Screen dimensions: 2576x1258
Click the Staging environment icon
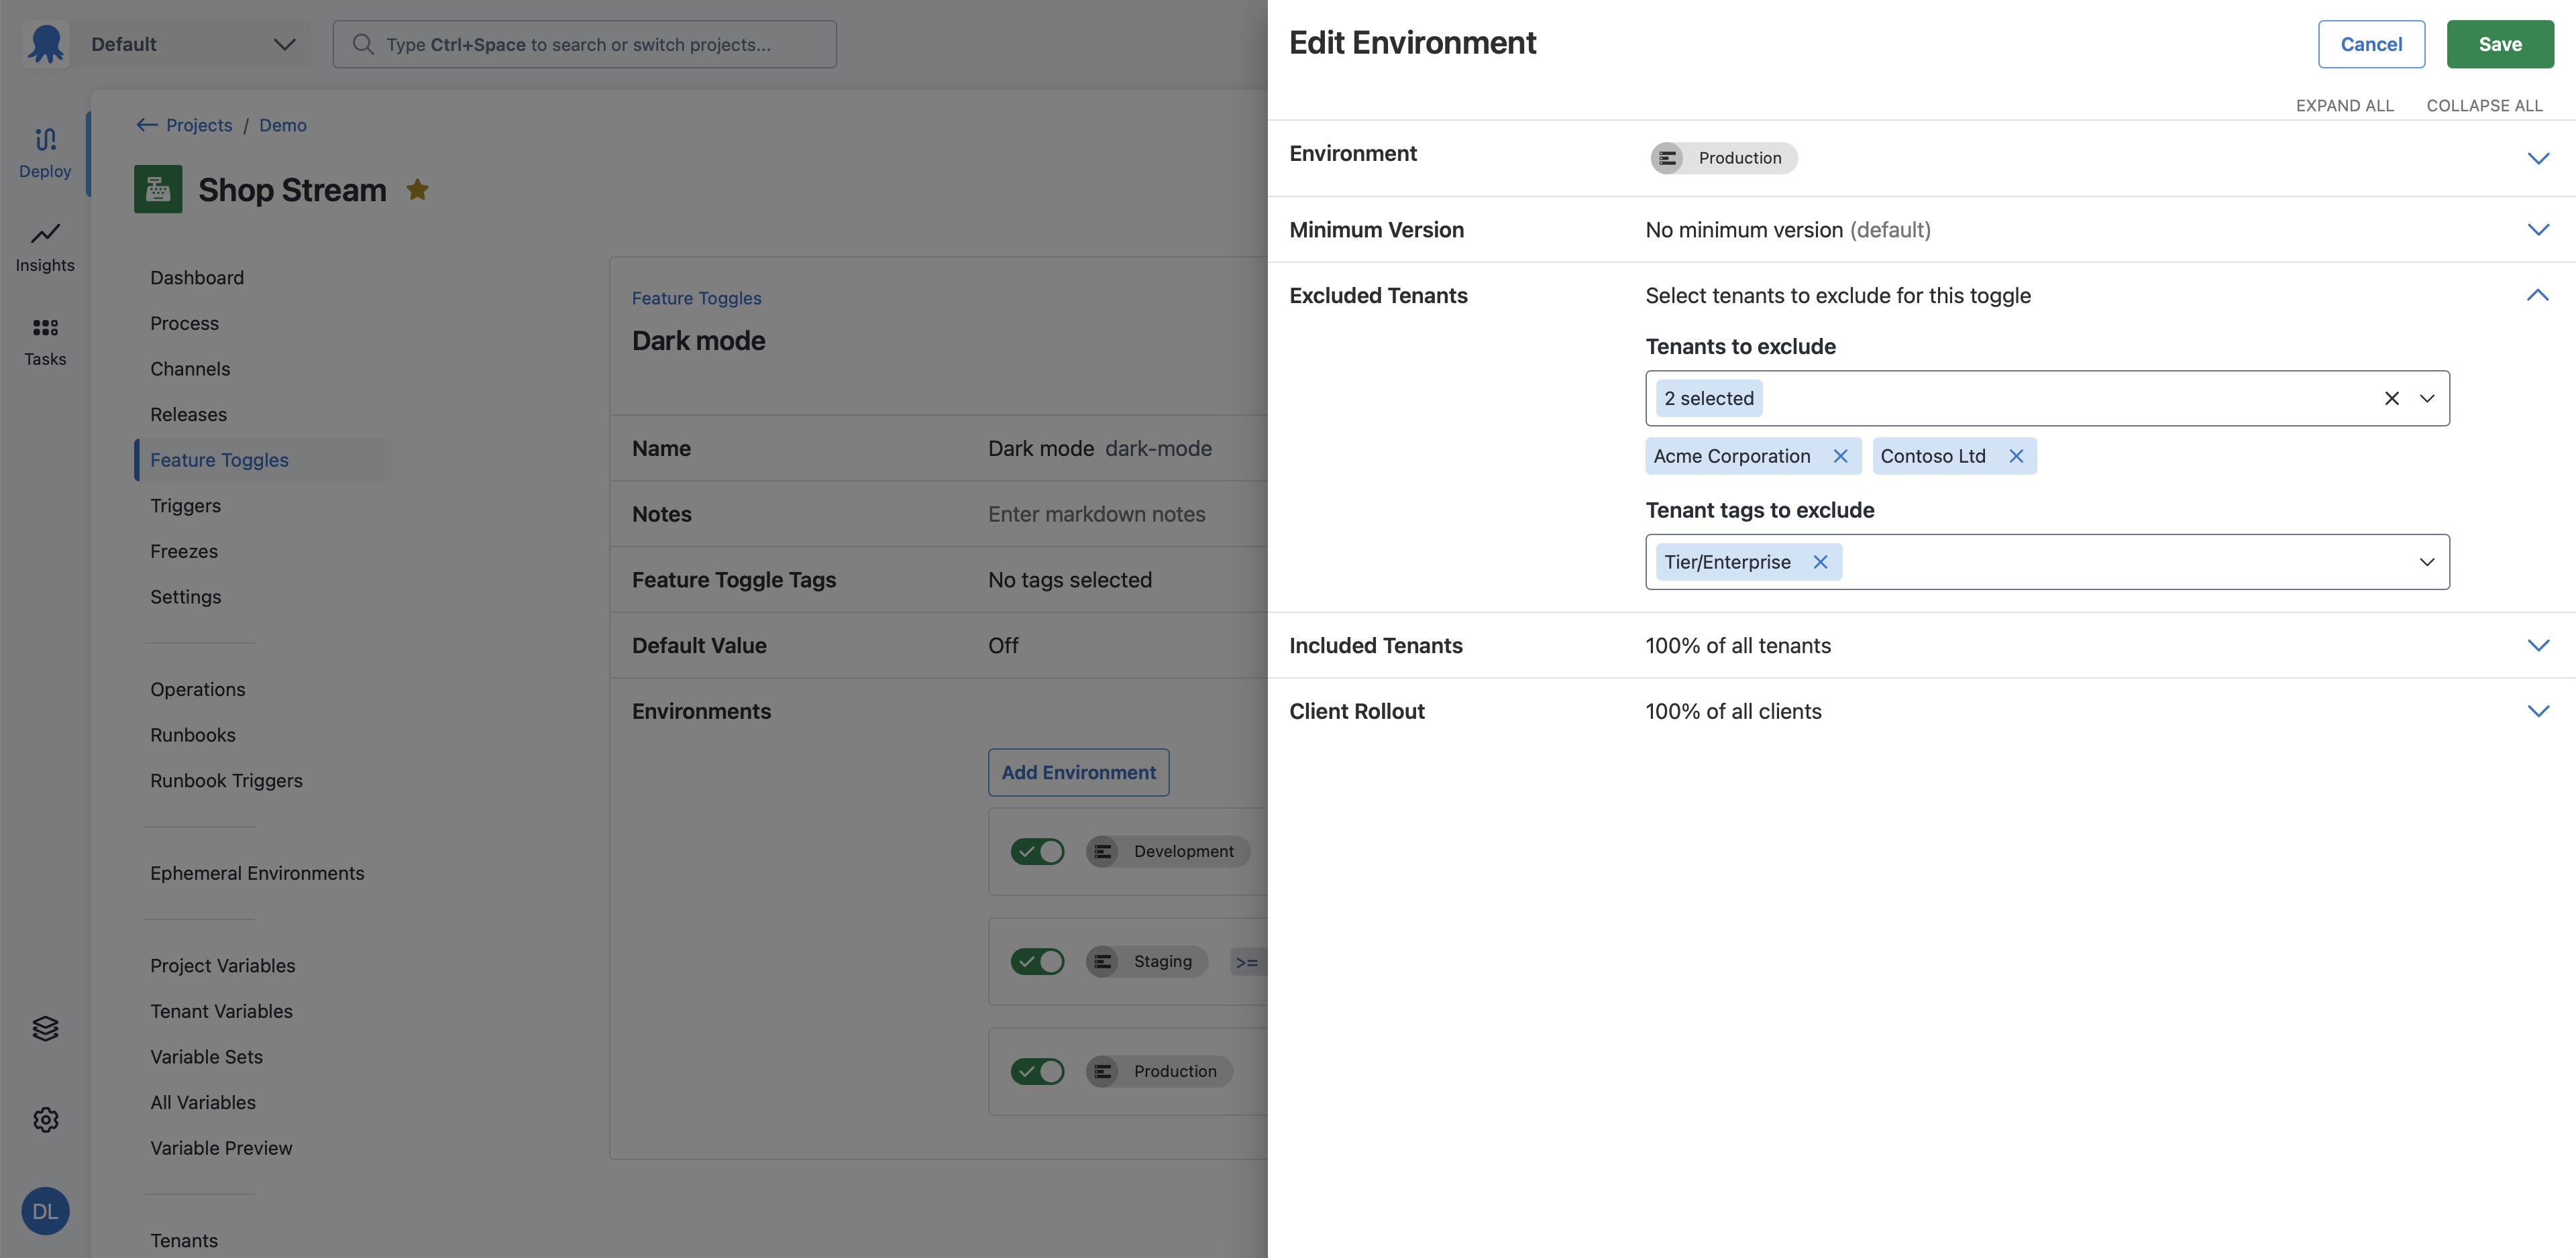pos(1103,961)
